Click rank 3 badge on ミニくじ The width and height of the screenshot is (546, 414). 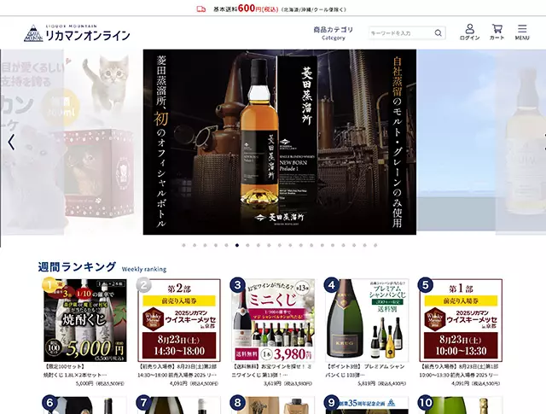tap(237, 285)
